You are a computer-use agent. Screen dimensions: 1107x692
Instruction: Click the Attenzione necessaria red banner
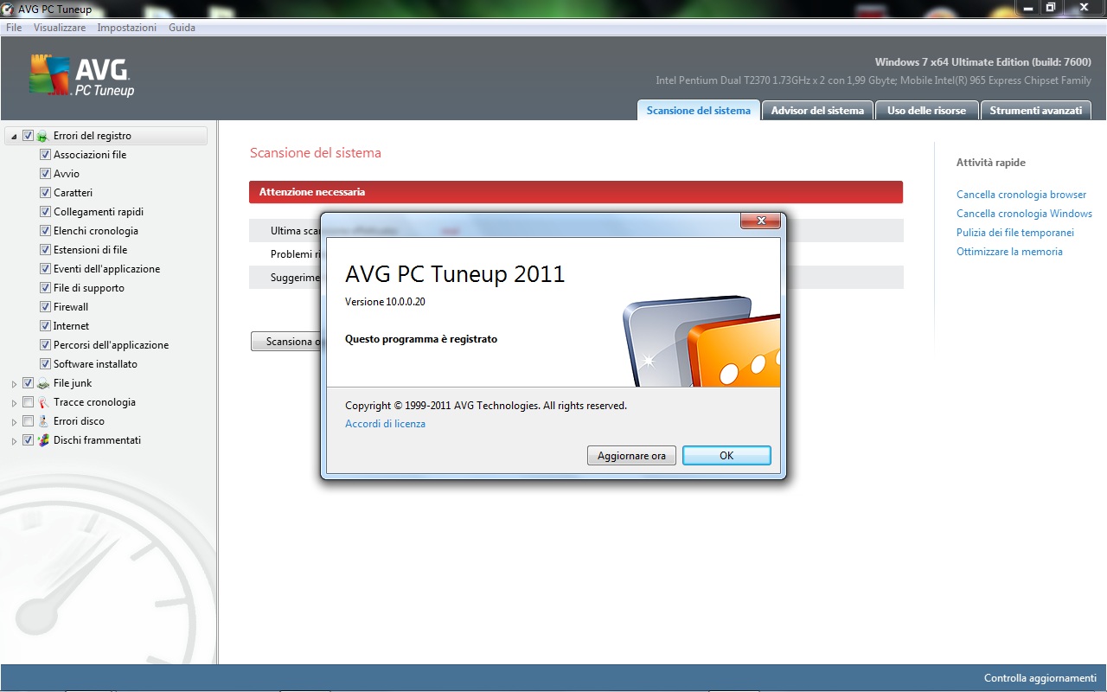576,192
